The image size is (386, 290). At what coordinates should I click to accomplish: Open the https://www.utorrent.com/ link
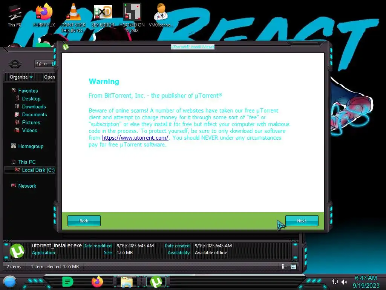(135, 137)
